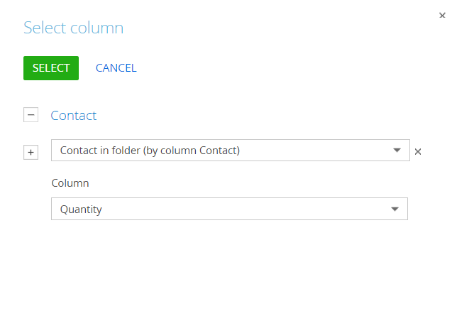This screenshot has height=321, width=452.
Task: Click the Column label
Action: [70, 183]
